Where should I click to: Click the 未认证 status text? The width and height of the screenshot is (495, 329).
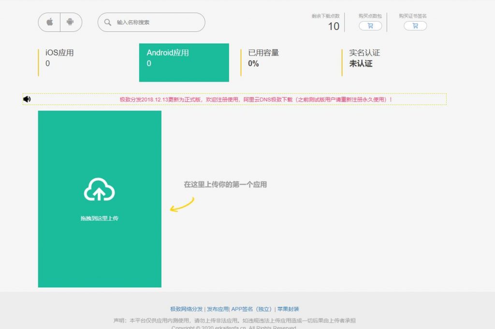pyautogui.click(x=361, y=63)
